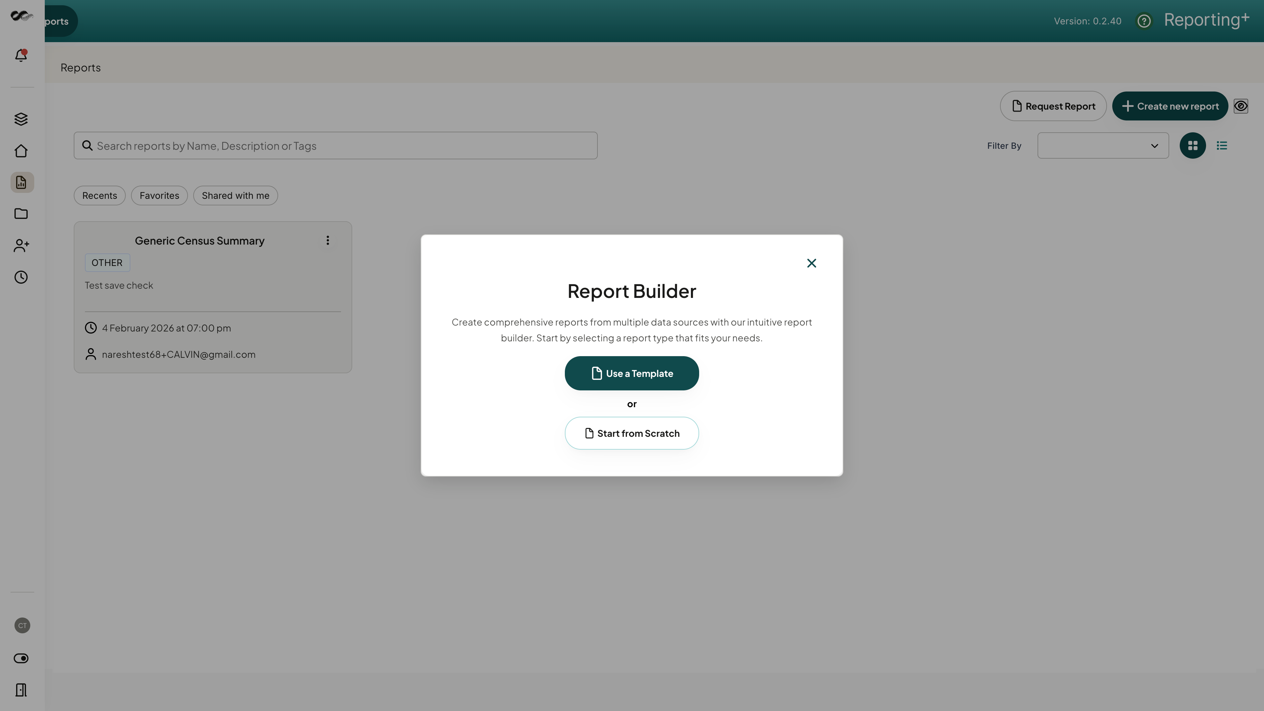Switch to list view
The width and height of the screenshot is (1264, 711).
click(1222, 146)
